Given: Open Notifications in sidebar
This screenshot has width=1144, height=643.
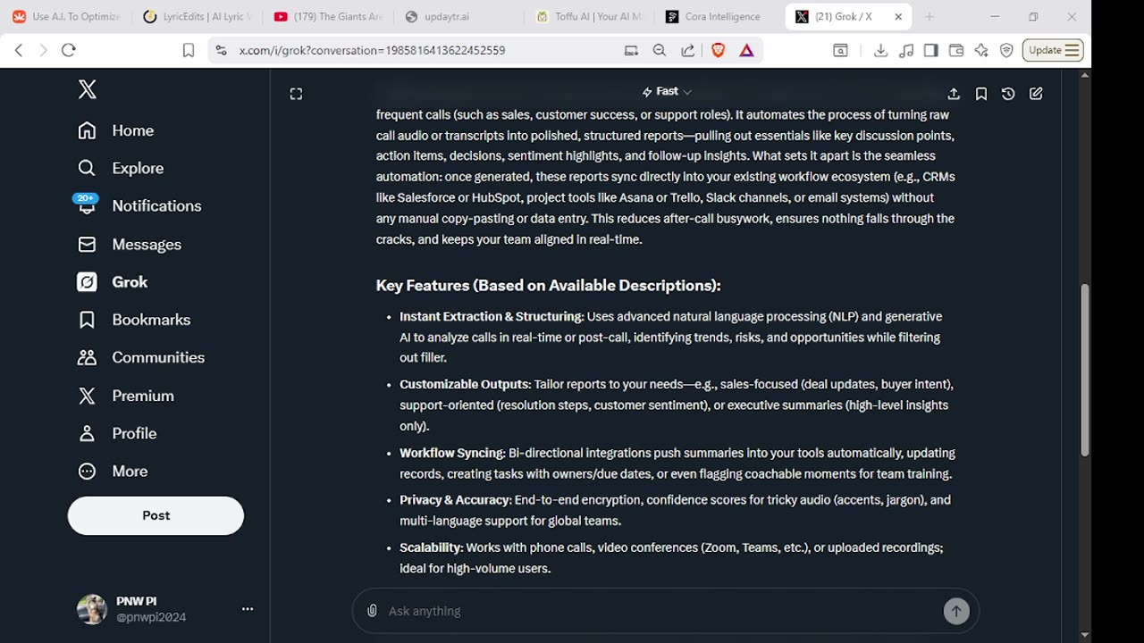Looking at the screenshot, I should [x=139, y=205].
